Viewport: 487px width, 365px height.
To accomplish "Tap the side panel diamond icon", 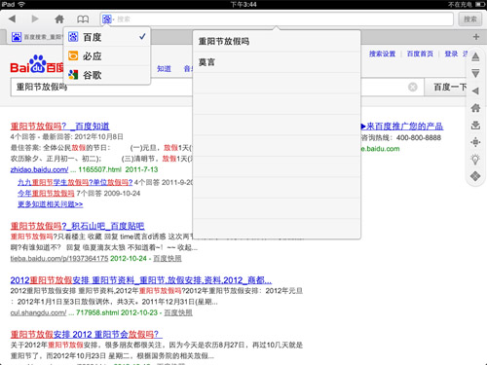I will click(475, 176).
